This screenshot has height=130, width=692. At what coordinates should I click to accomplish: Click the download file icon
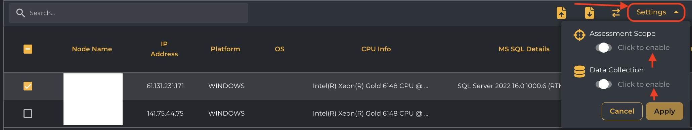(x=590, y=13)
